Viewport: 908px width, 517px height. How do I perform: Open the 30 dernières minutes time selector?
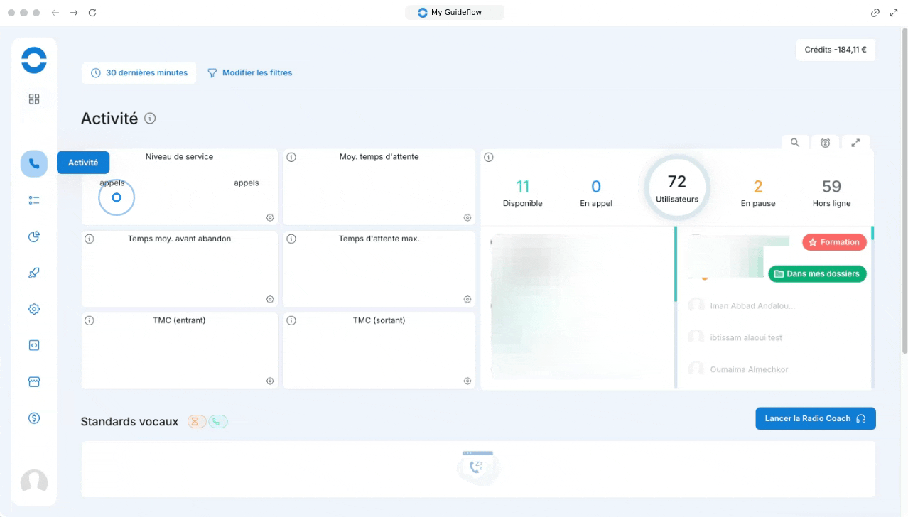[139, 72]
